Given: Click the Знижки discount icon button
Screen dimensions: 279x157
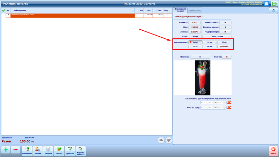Looking at the screenshot, I should [37, 150].
